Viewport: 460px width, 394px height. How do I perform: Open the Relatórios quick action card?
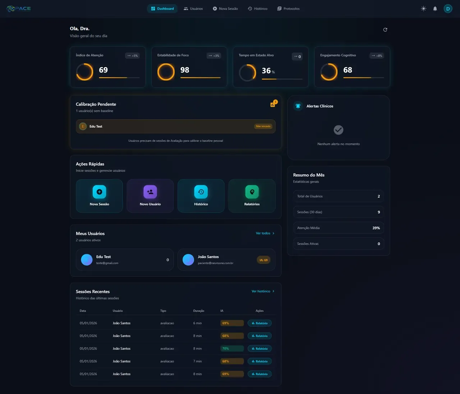[x=252, y=196]
